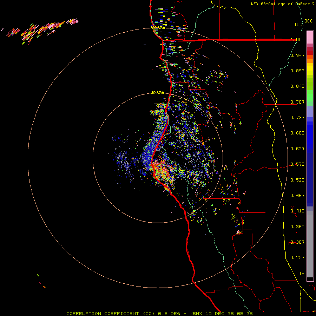The height and width of the screenshot is (316, 316).
Task: Click the 0.253 scale value
Action: [x=297, y=258]
